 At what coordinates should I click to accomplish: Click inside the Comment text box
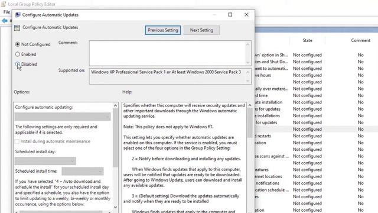(x=168, y=53)
